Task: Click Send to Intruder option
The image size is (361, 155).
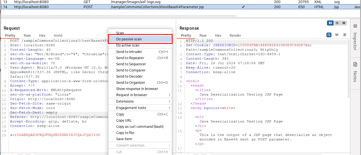Action: tap(129, 52)
